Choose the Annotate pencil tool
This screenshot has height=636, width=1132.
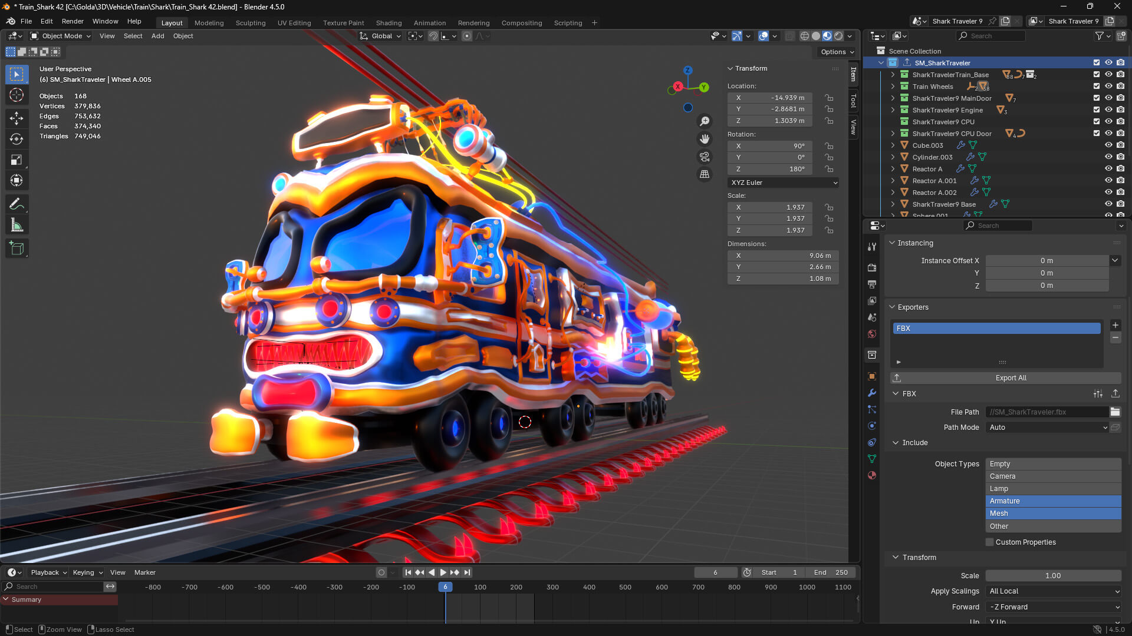(x=17, y=204)
